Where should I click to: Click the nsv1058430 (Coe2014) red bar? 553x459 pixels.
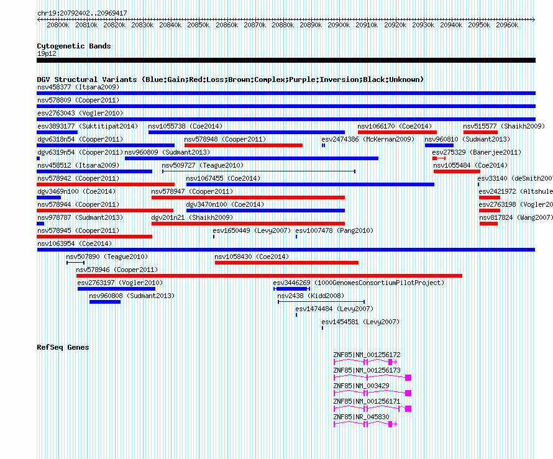[286, 263]
